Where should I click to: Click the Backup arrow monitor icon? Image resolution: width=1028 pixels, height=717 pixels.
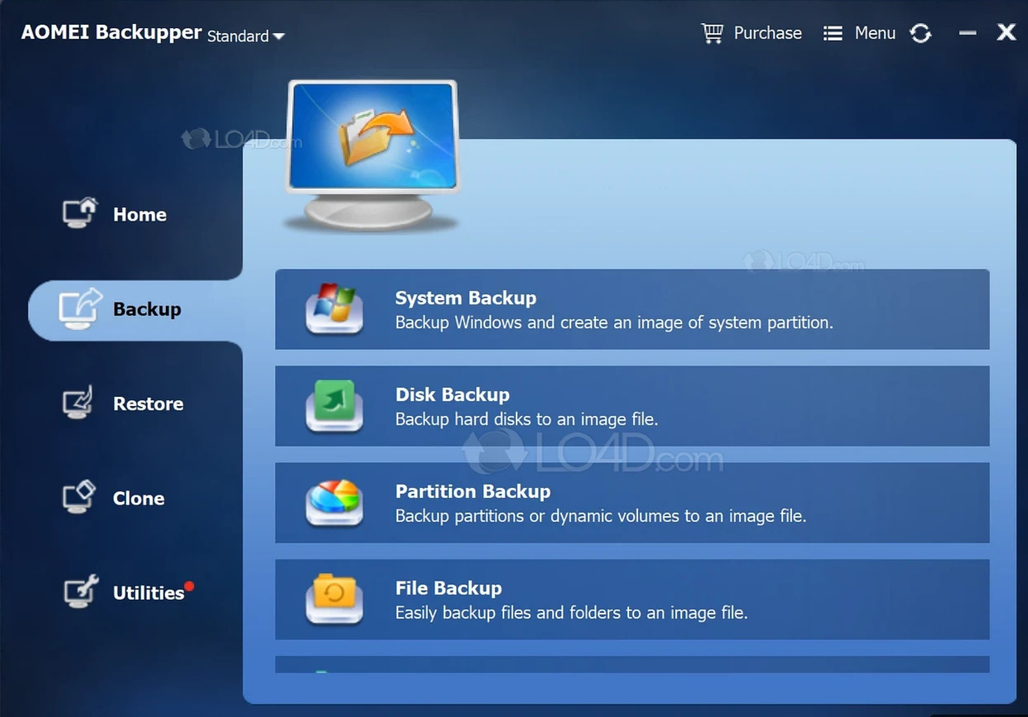coord(80,309)
